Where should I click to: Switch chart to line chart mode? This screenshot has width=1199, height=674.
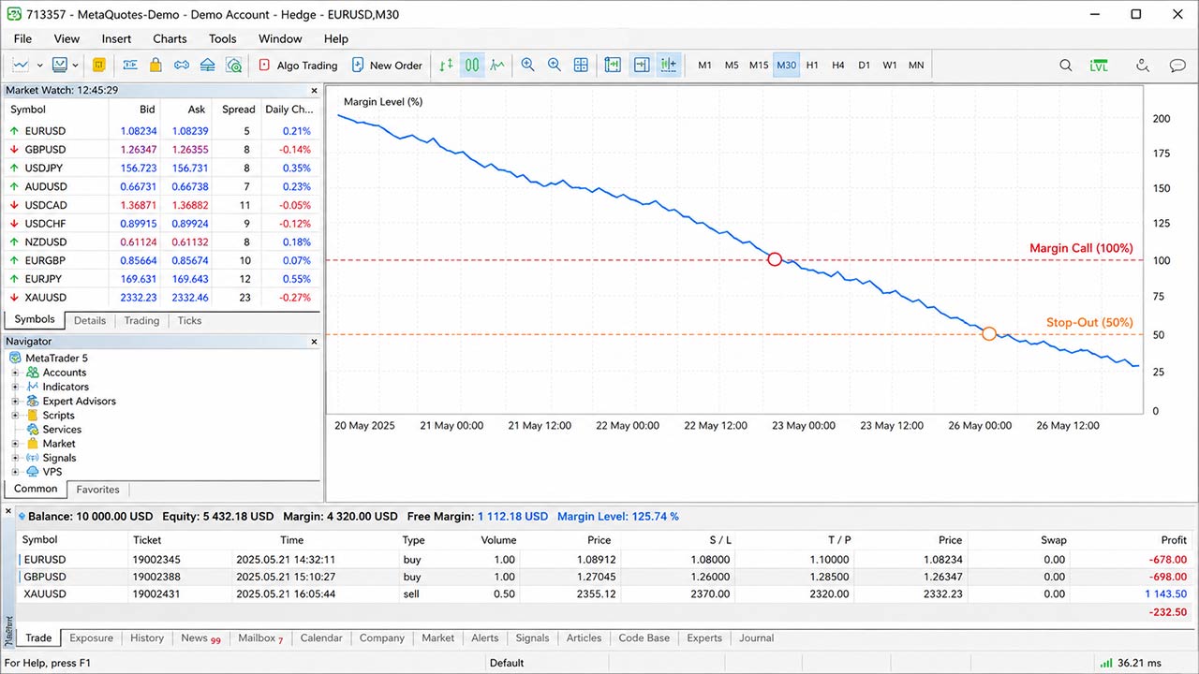(498, 66)
